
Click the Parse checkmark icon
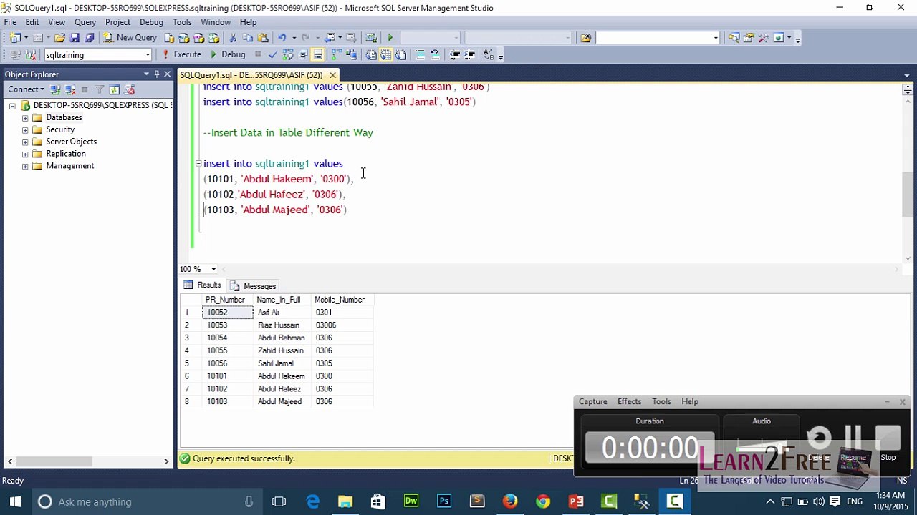pyautogui.click(x=273, y=54)
